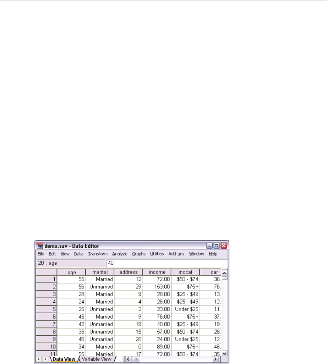Minimize the demo.sav Data Editor window
Image resolution: width=327 pixels, height=364 pixels.
[x=209, y=246]
